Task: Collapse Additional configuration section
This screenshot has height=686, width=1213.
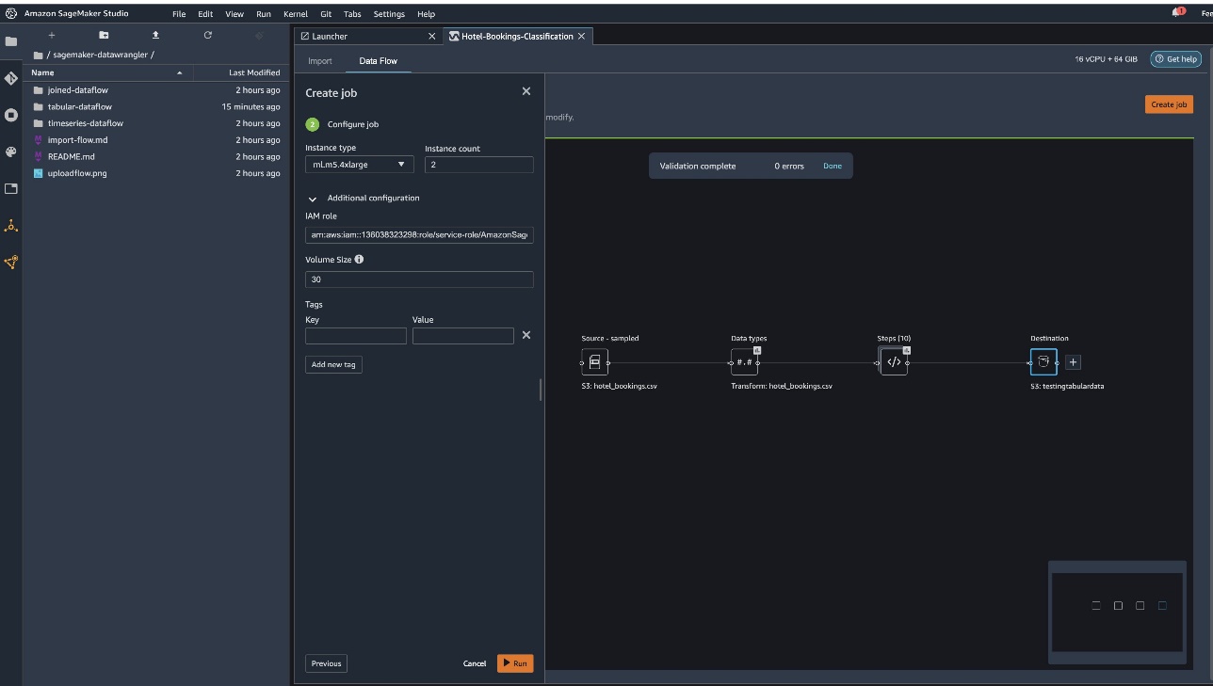Action: [313, 199]
